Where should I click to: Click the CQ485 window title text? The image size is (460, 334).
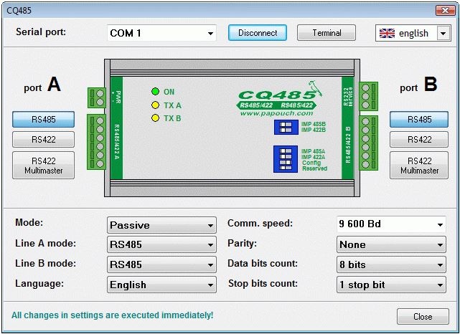tap(19, 11)
